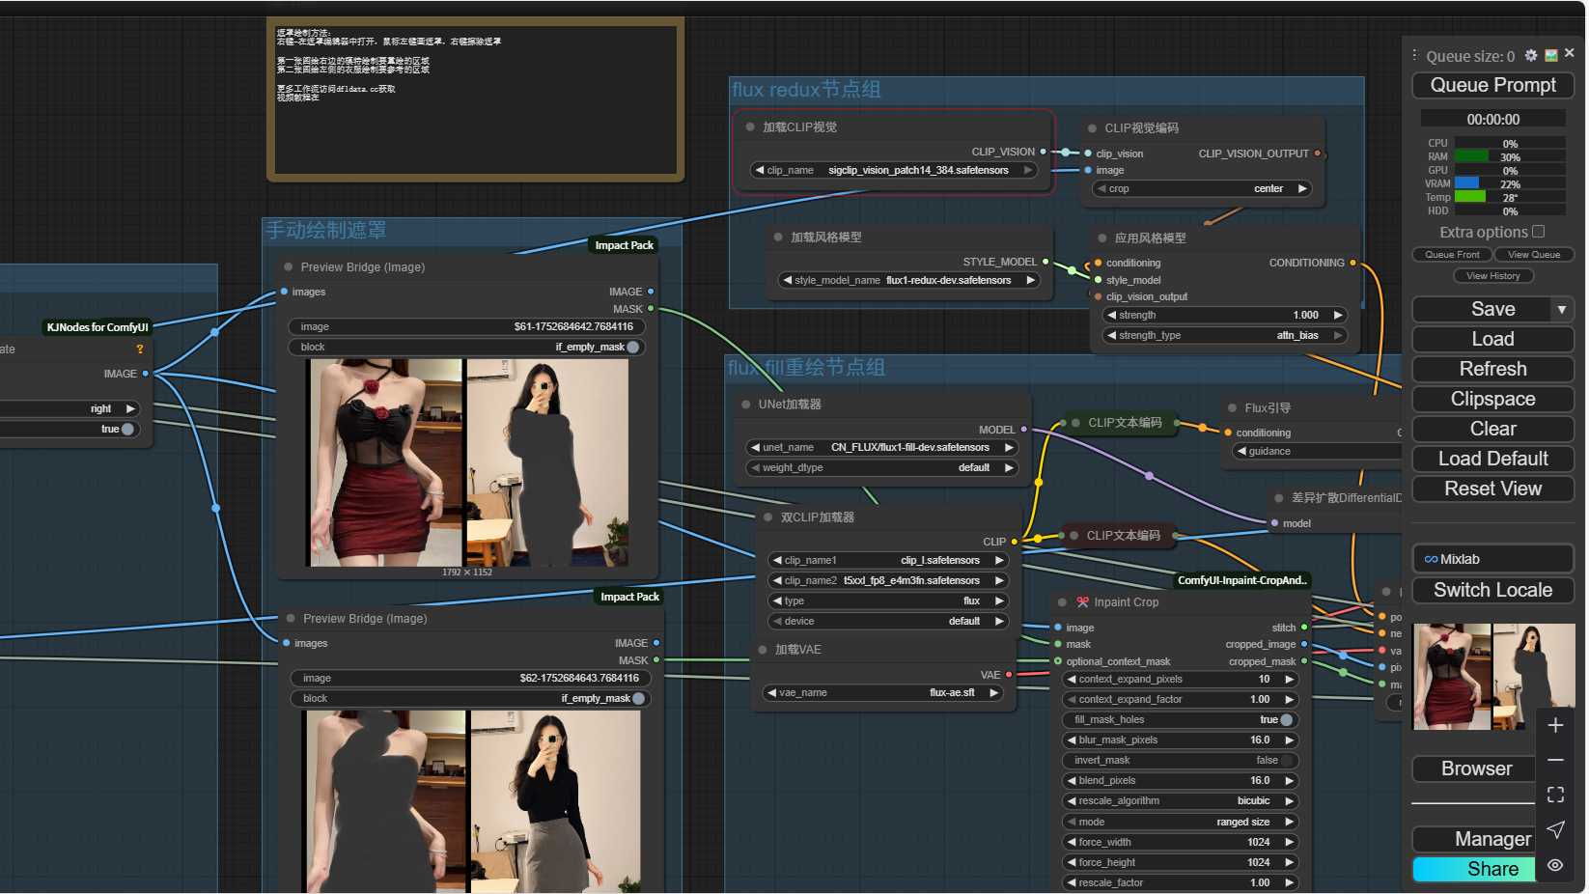Collapse the 加载风格模型 node via its dot

click(x=778, y=237)
